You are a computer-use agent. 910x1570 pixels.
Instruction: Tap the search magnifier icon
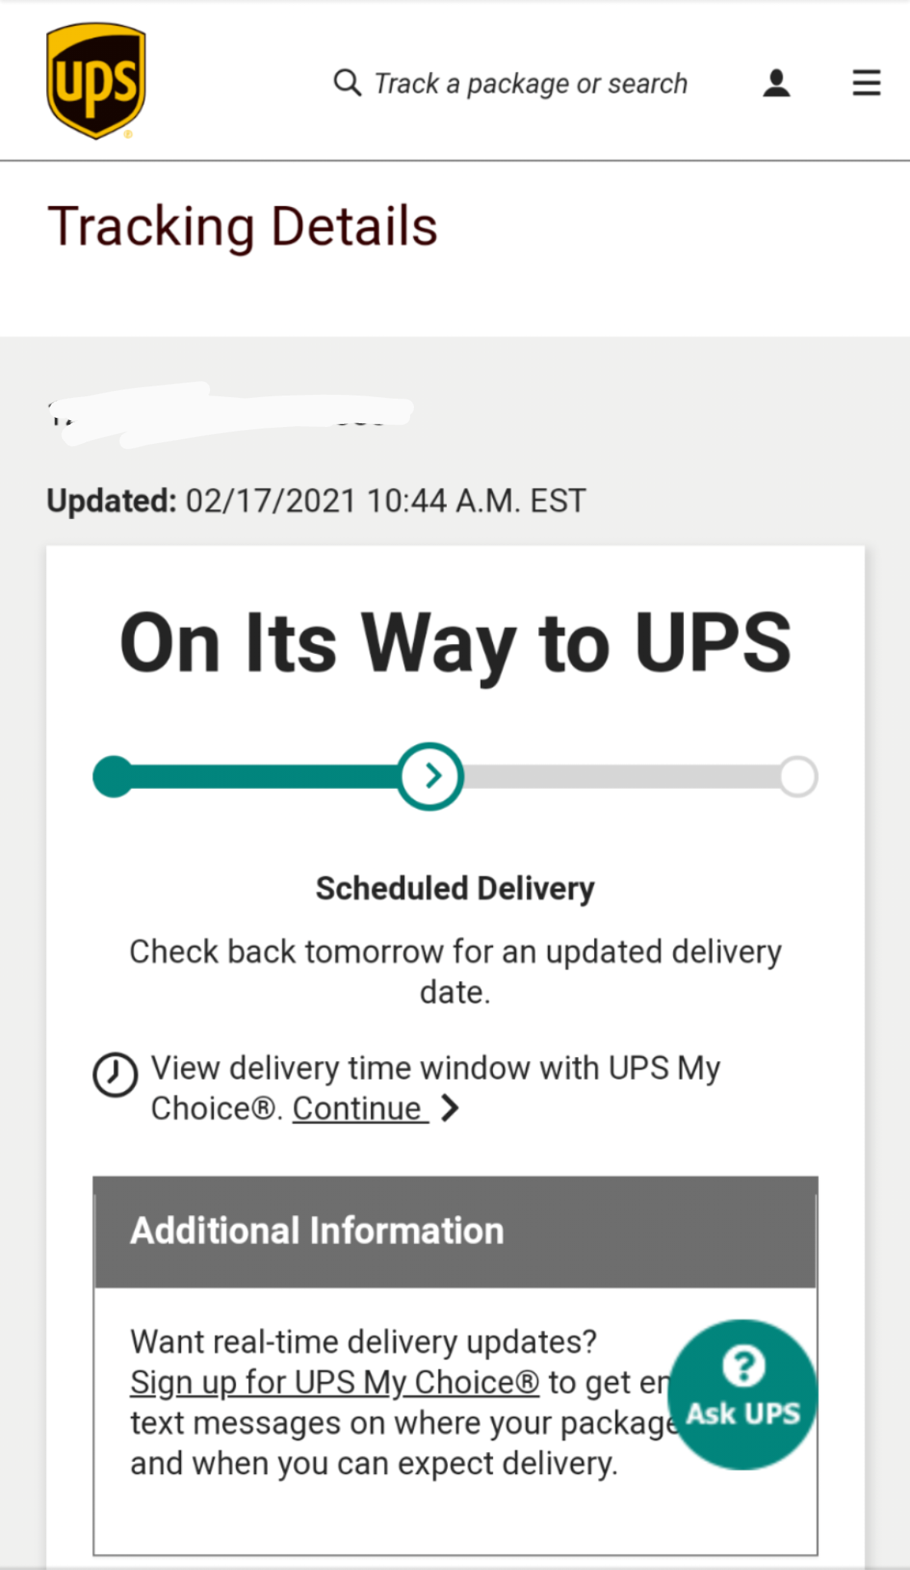coord(347,82)
